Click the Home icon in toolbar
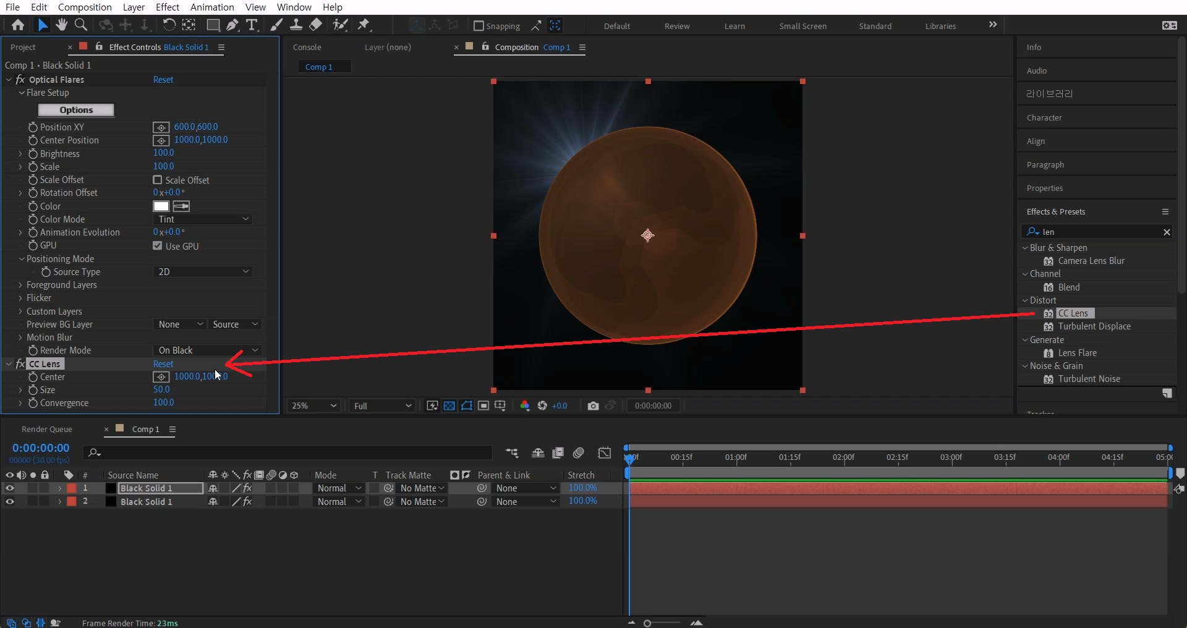This screenshot has height=628, width=1187. pyautogui.click(x=18, y=25)
